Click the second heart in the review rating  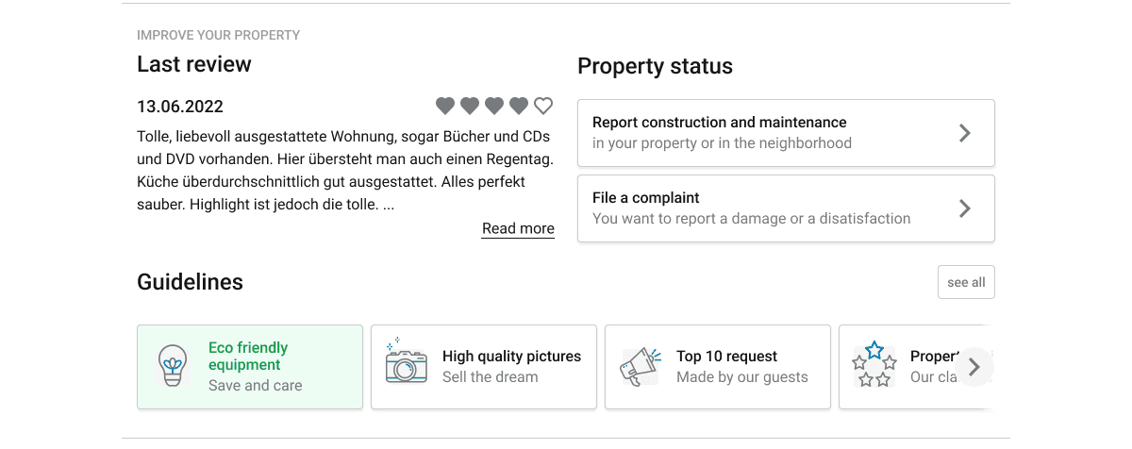pyautogui.click(x=470, y=106)
